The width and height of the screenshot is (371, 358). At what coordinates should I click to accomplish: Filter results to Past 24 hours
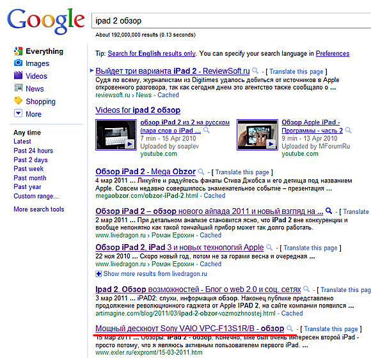[x=33, y=151]
